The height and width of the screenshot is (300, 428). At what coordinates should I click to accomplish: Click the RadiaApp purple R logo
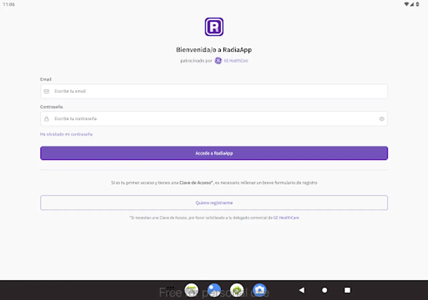click(x=214, y=27)
